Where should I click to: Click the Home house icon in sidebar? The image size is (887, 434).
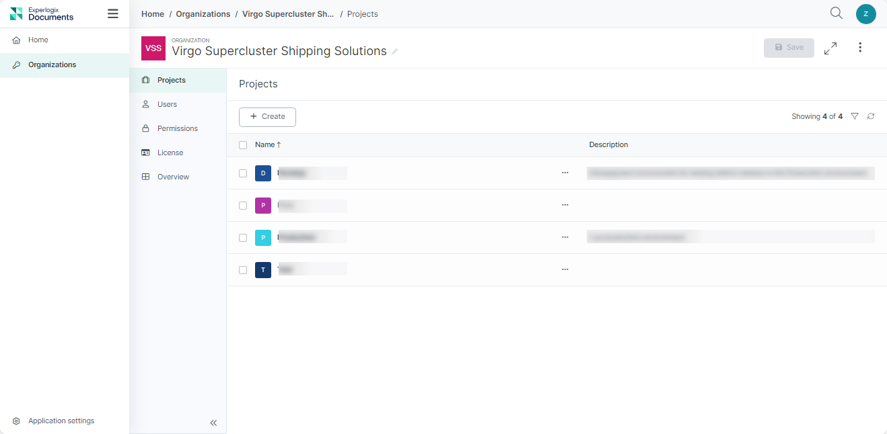click(17, 40)
